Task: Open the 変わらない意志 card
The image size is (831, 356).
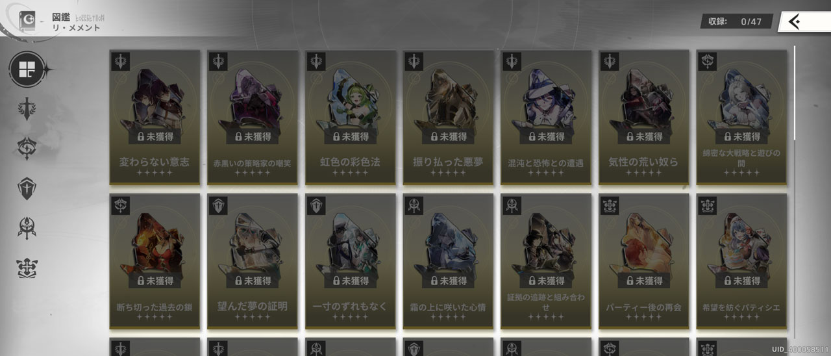Action: (x=155, y=118)
